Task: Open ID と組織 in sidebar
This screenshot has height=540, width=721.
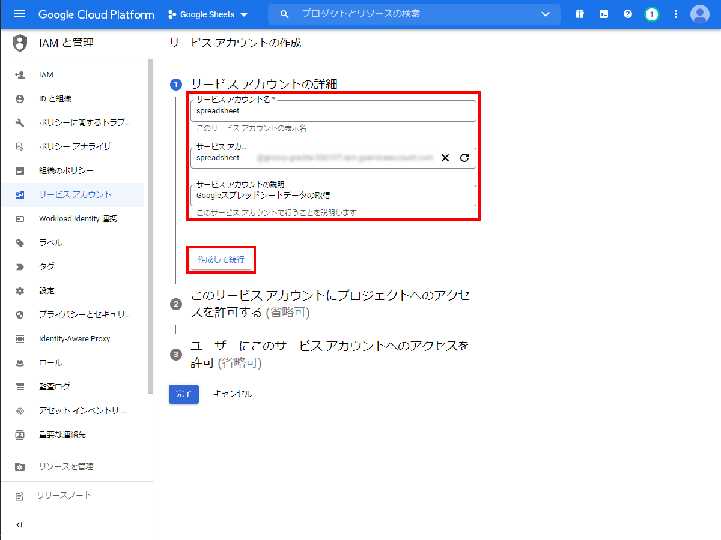Action: (72, 99)
